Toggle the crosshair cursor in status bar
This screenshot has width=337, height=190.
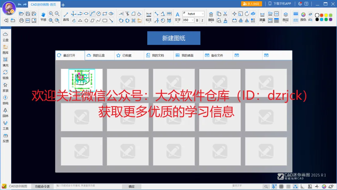pyautogui.click(x=317, y=187)
